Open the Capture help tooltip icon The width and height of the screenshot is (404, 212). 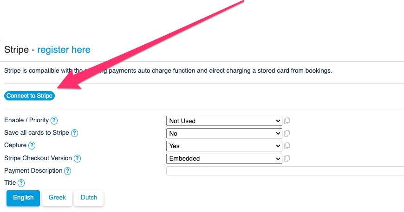(x=32, y=145)
